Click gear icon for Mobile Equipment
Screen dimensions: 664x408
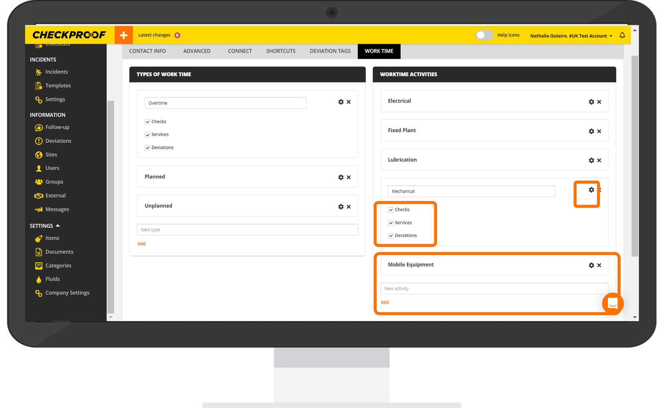coord(591,265)
